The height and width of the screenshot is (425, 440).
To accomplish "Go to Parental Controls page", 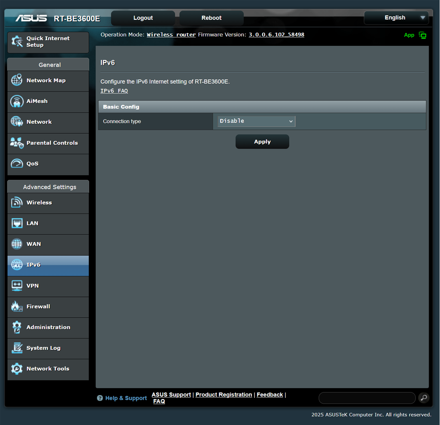I will pos(48,143).
